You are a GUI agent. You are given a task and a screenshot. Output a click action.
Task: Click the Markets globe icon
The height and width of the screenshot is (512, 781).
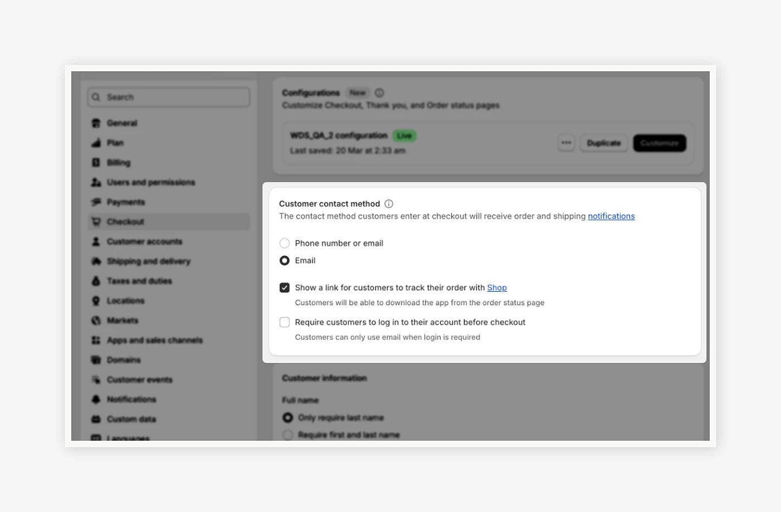96,321
